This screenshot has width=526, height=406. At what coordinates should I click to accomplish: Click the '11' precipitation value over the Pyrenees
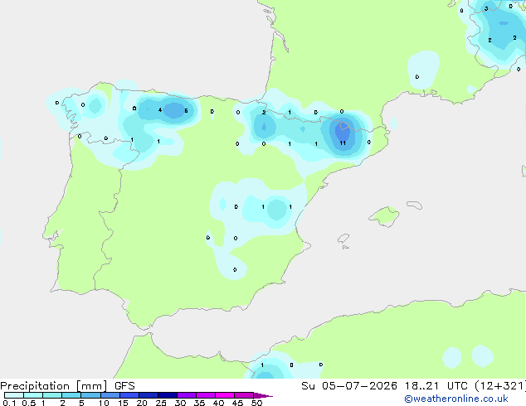[x=343, y=143]
